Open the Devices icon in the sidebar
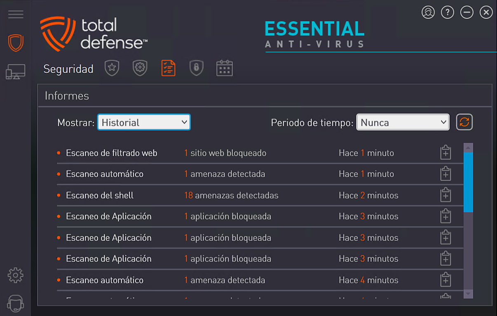The width and height of the screenshot is (497, 316). tap(15, 72)
